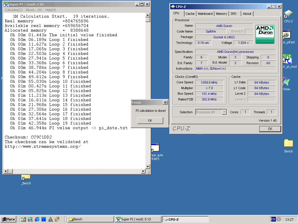Click the Level 2 cache value 64 KBytes
The width and height of the screenshot is (298, 223).
262,94
